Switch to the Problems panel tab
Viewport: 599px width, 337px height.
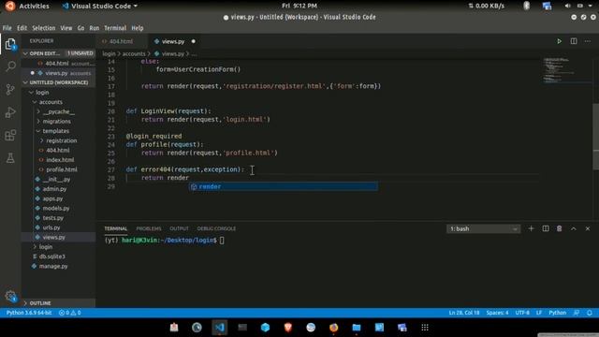pos(149,228)
